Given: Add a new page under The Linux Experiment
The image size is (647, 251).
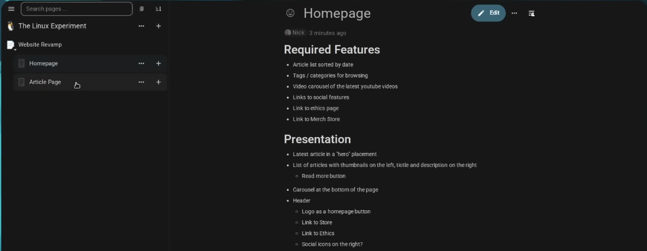Looking at the screenshot, I should tap(158, 26).
